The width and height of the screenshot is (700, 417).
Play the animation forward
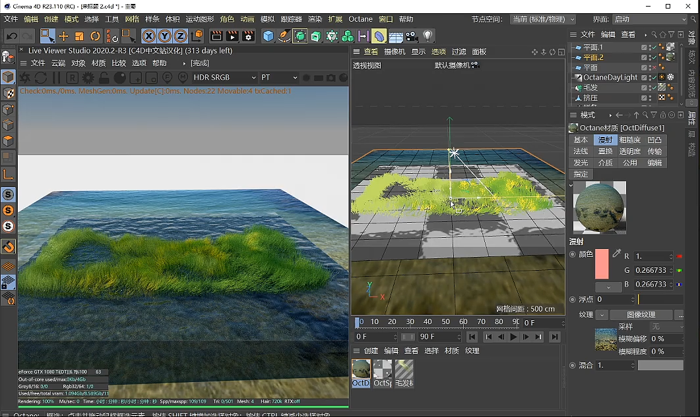pos(513,337)
